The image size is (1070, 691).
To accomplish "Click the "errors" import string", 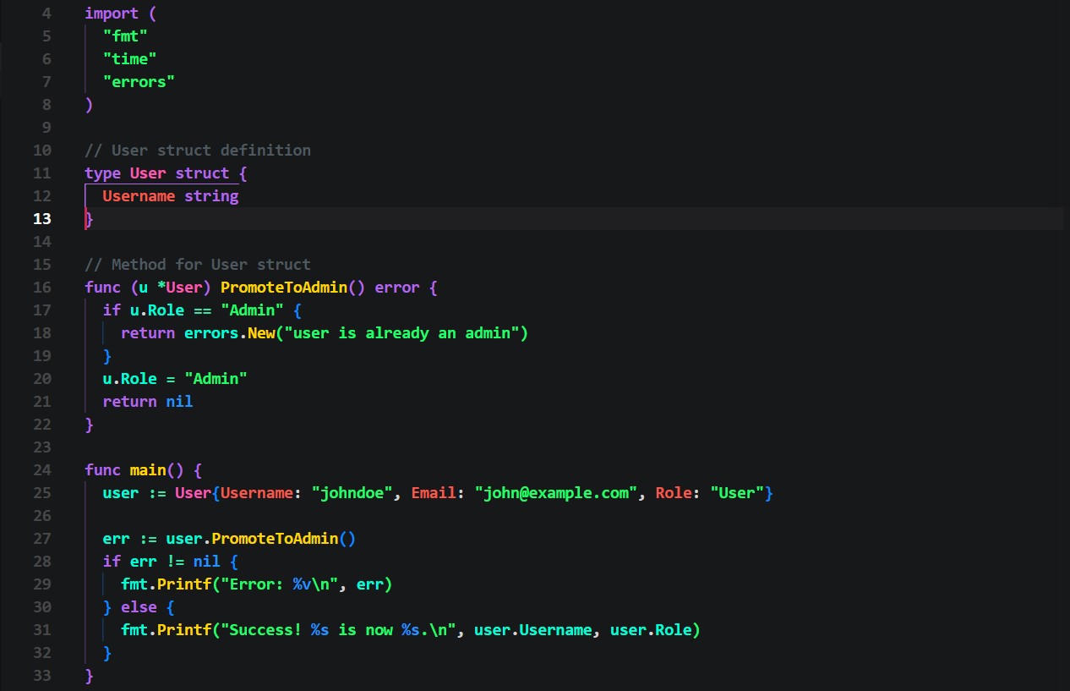I will [x=139, y=81].
